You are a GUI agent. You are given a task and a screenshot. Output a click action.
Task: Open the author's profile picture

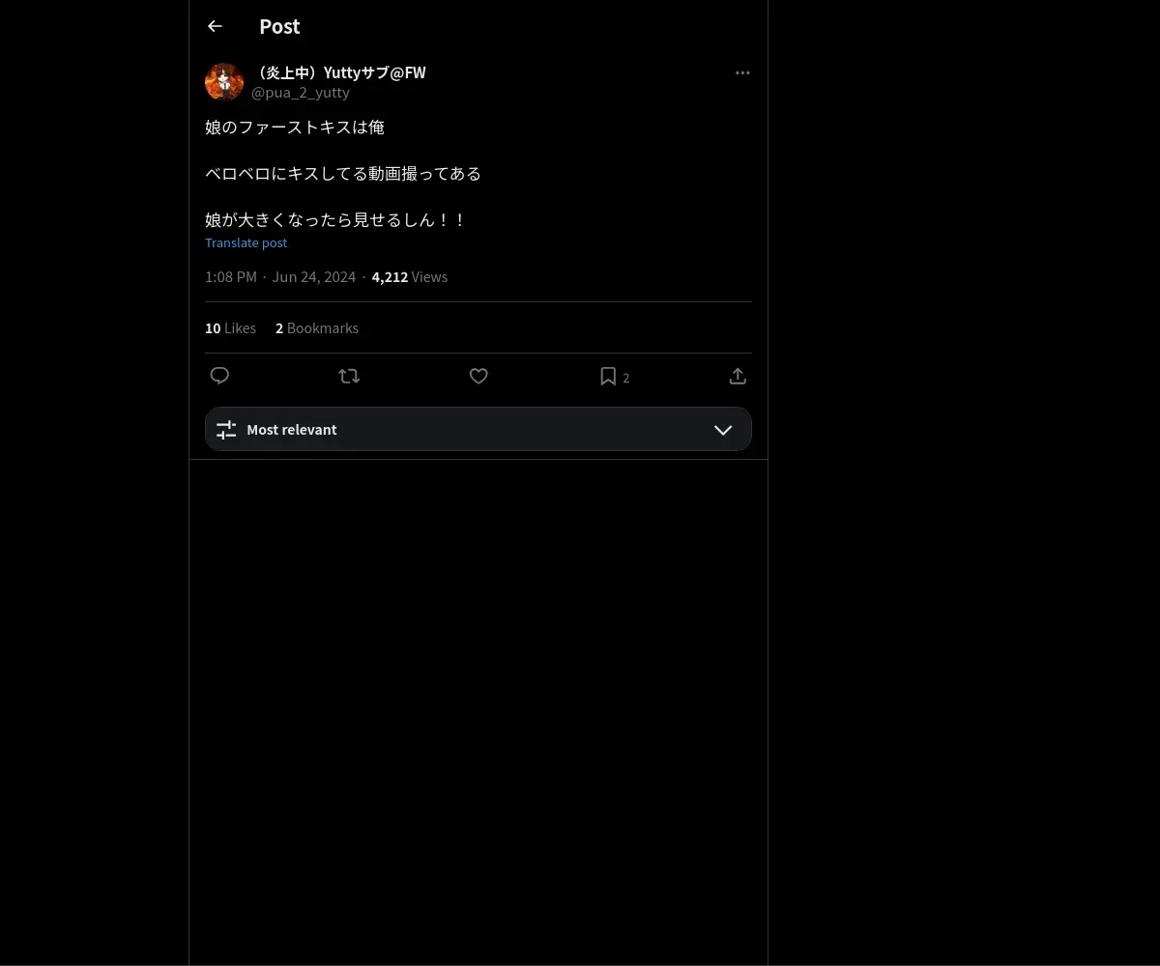[x=224, y=82]
